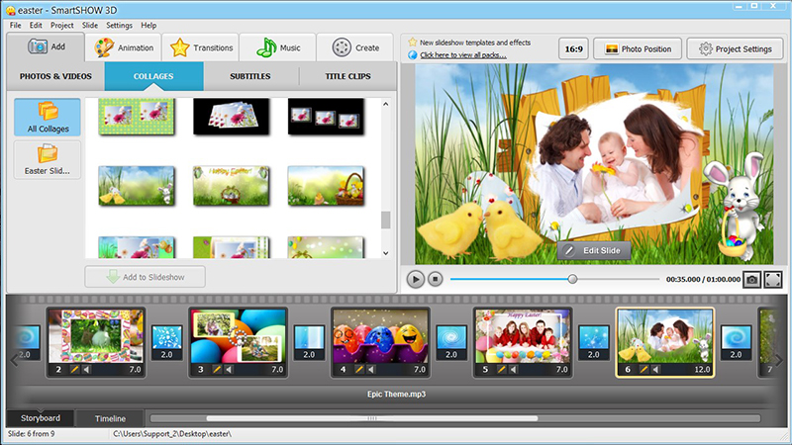The image size is (792, 445).
Task: Open the Create tab
Action: point(355,47)
